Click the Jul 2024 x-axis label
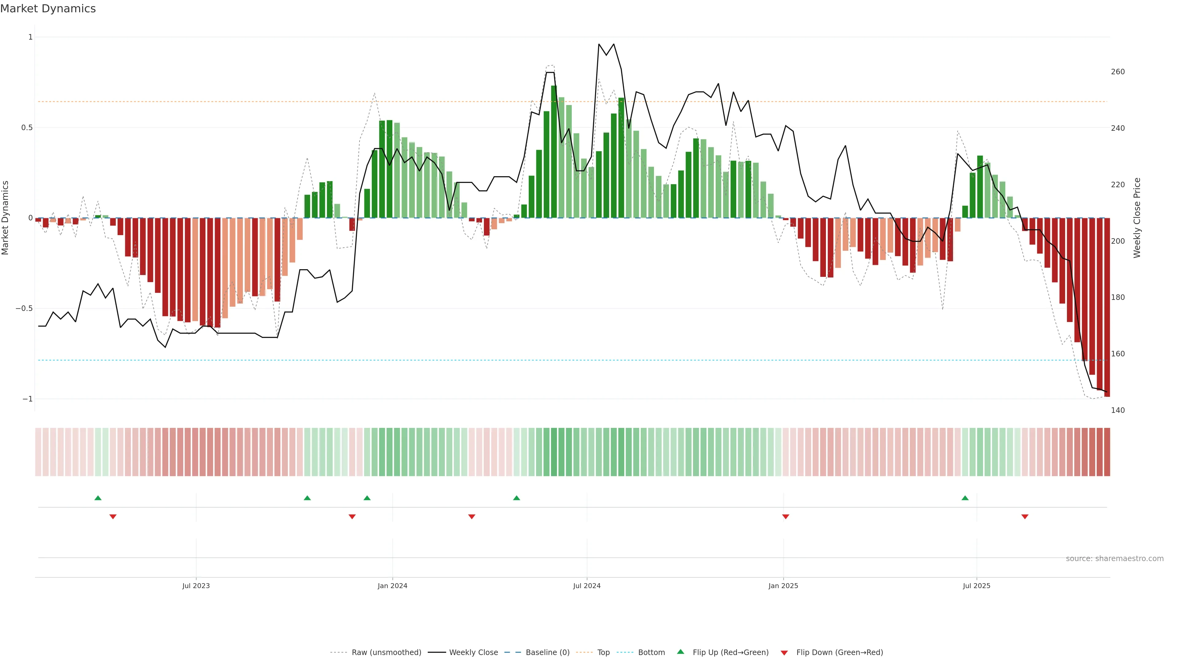 coord(587,586)
